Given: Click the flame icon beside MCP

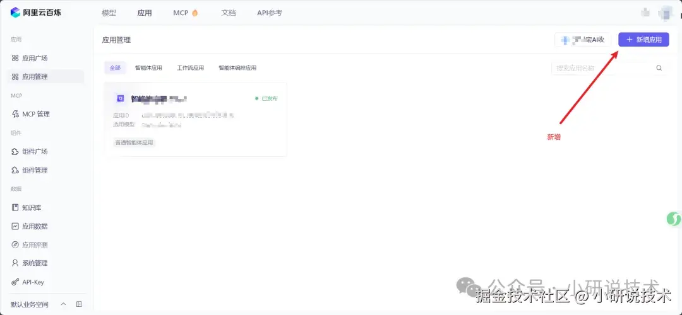Looking at the screenshot, I should point(194,13).
